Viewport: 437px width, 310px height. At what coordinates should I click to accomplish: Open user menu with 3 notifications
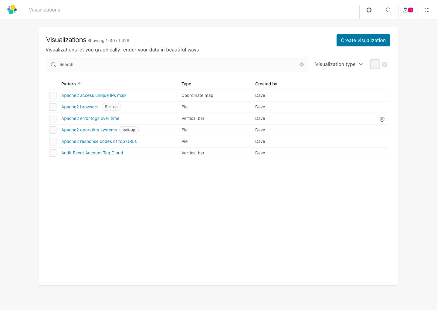[408, 10]
